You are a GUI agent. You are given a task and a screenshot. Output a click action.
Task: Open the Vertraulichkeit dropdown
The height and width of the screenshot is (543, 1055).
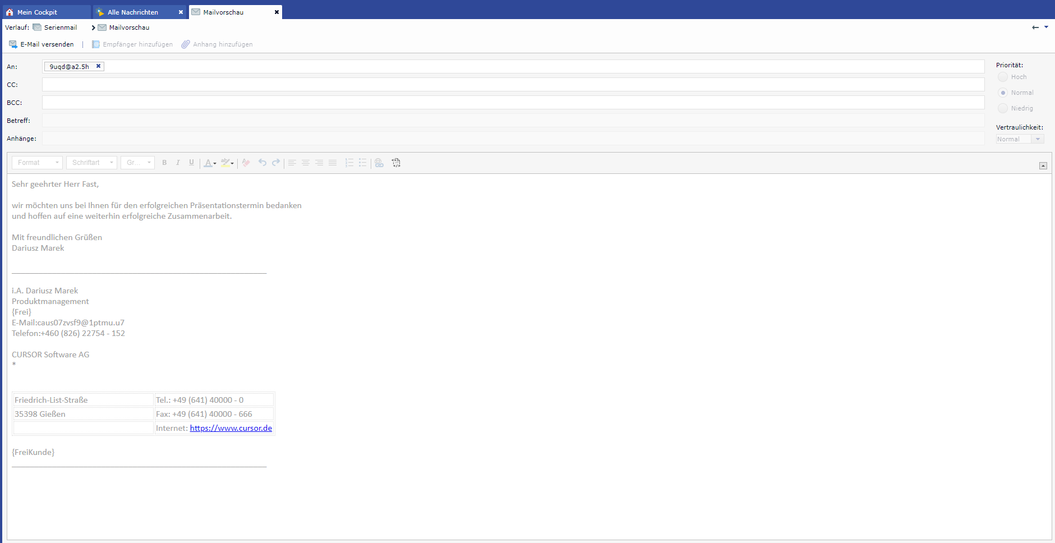(x=1020, y=139)
